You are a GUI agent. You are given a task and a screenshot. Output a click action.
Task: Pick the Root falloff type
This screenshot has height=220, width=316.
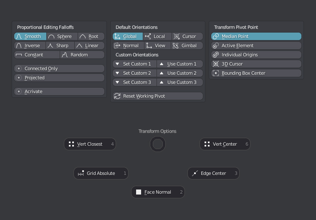pos(91,36)
